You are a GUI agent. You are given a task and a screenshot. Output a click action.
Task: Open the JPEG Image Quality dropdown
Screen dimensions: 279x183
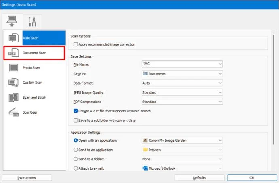tap(182, 92)
